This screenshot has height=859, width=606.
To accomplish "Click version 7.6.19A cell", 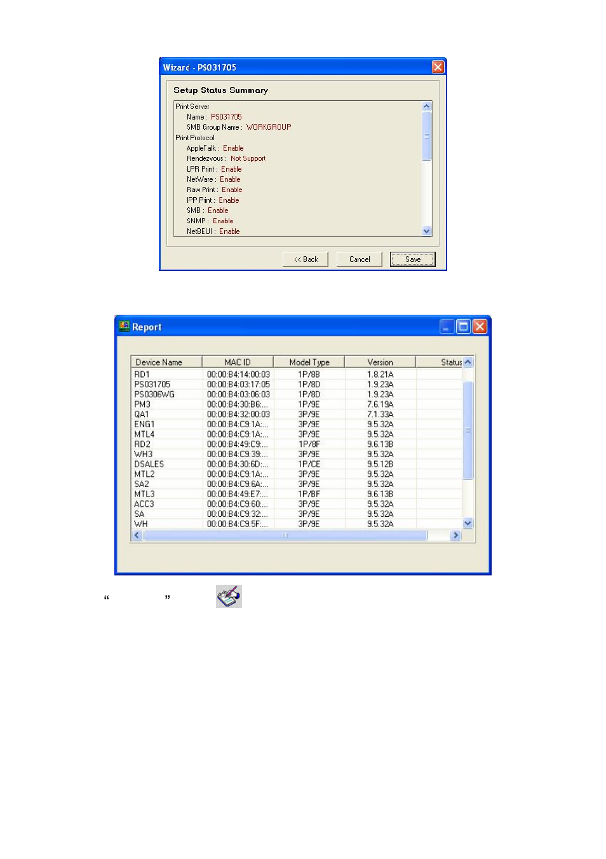I will [380, 404].
